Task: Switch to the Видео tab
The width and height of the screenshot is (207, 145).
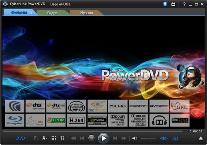Action: [52, 13]
